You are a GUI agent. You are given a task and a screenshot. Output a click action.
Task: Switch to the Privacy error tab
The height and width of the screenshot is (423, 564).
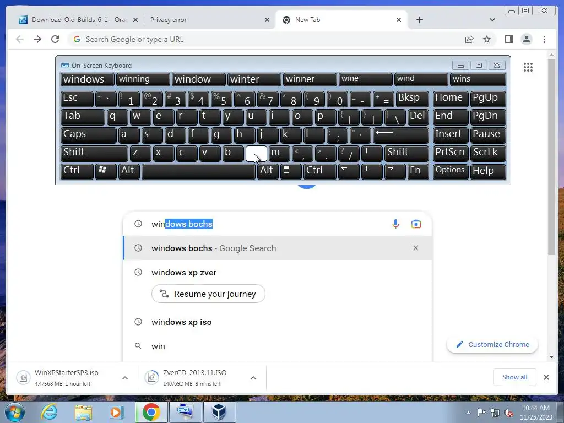pyautogui.click(x=209, y=20)
